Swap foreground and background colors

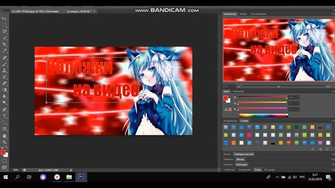pyautogui.click(x=6, y=147)
